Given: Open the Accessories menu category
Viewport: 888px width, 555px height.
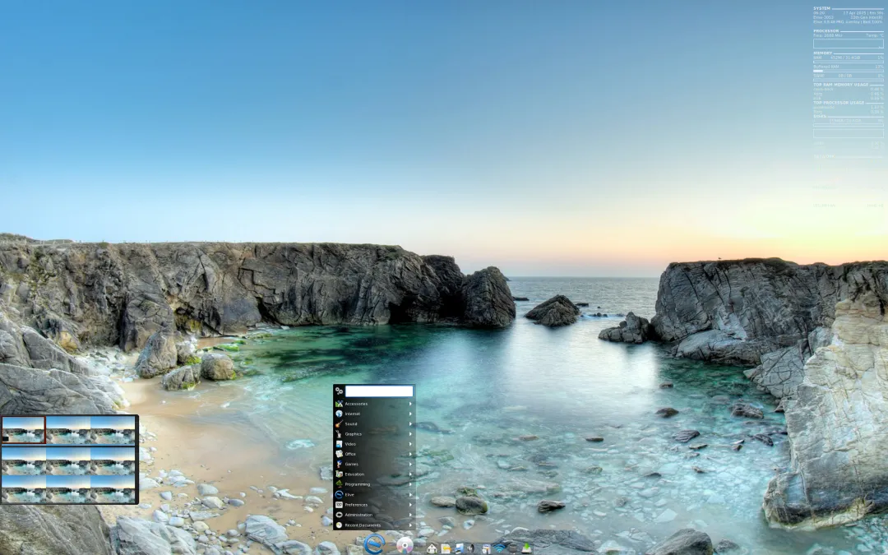Looking at the screenshot, I should pos(374,404).
